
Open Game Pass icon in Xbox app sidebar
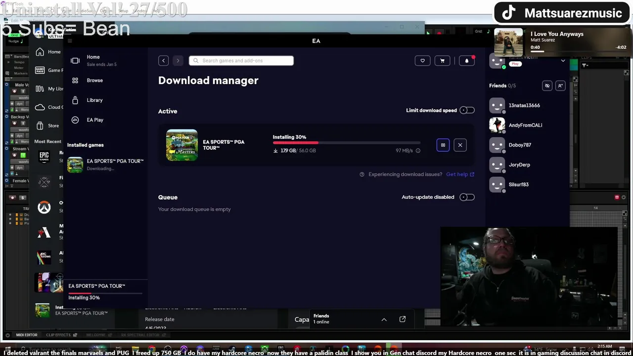40,70
